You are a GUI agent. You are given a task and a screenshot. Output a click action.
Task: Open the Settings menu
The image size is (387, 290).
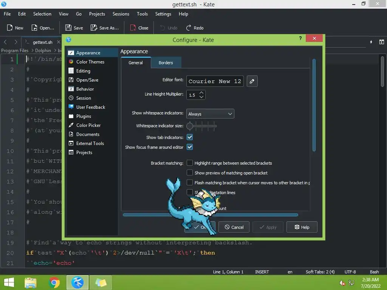tap(163, 14)
